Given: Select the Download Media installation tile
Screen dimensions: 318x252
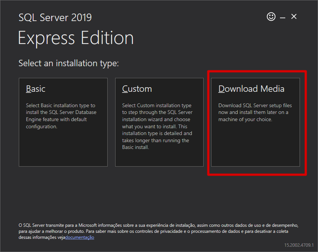Looking at the screenshot, I should [x=255, y=122].
